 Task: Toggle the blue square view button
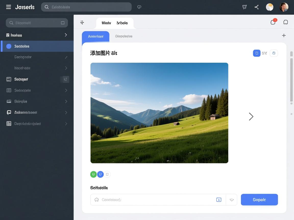[x=256, y=53]
